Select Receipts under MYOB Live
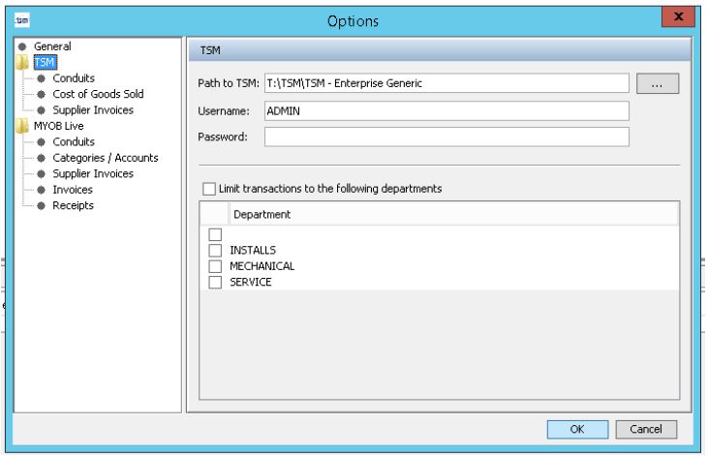Viewport: 708px width, 456px height. tap(73, 205)
